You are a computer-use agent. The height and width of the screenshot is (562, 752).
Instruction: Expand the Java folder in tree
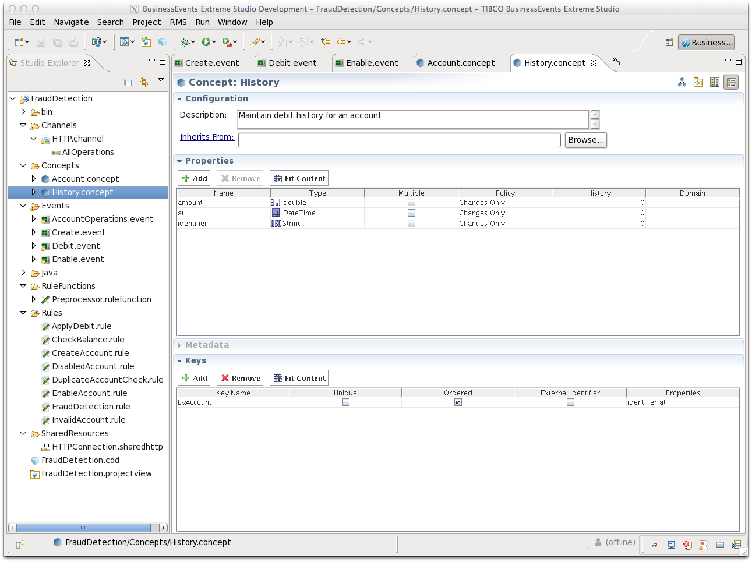(x=23, y=273)
